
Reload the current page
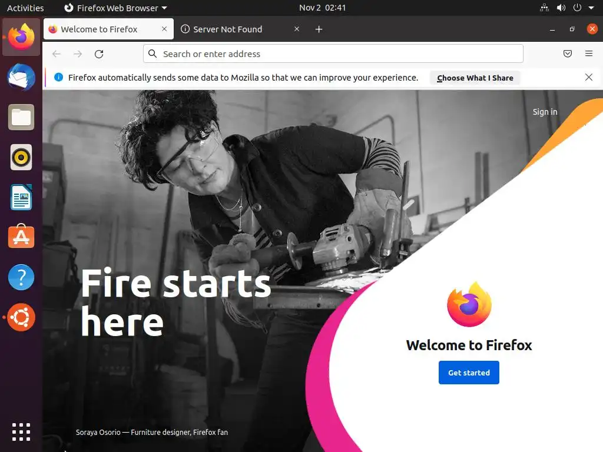point(99,54)
